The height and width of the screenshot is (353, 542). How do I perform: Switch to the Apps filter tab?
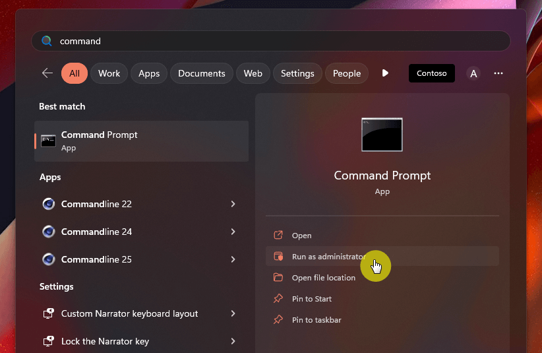pos(149,73)
